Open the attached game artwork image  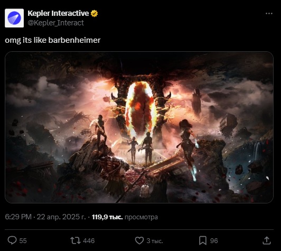coord(139,127)
